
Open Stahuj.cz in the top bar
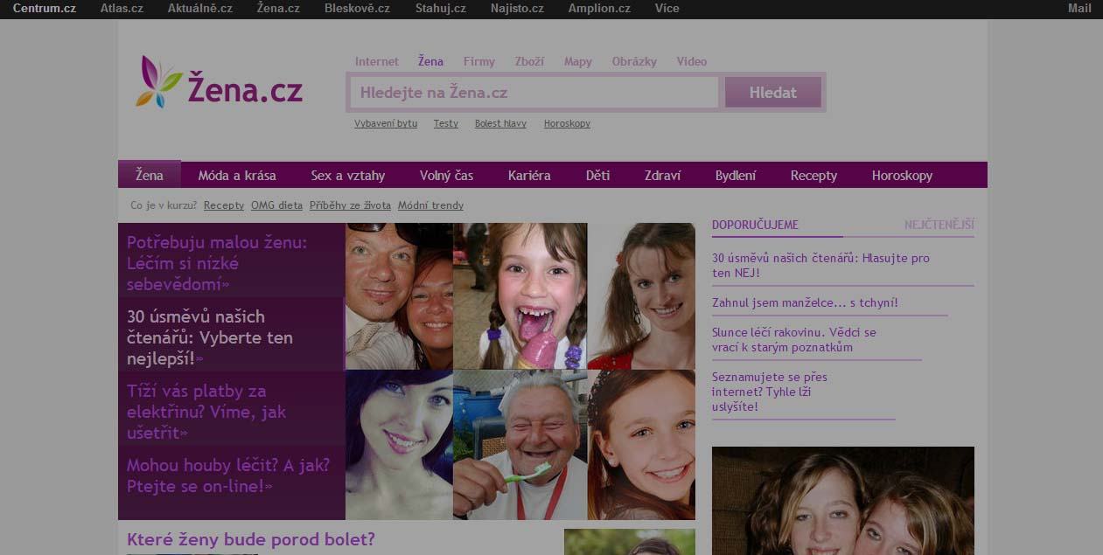click(x=441, y=9)
